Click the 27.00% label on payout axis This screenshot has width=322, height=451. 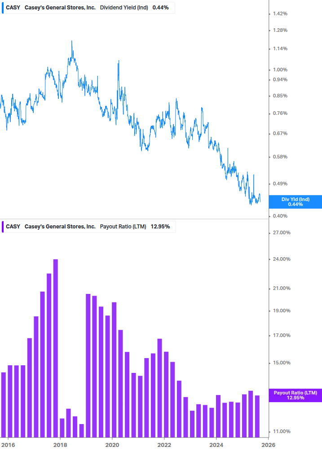click(x=282, y=233)
